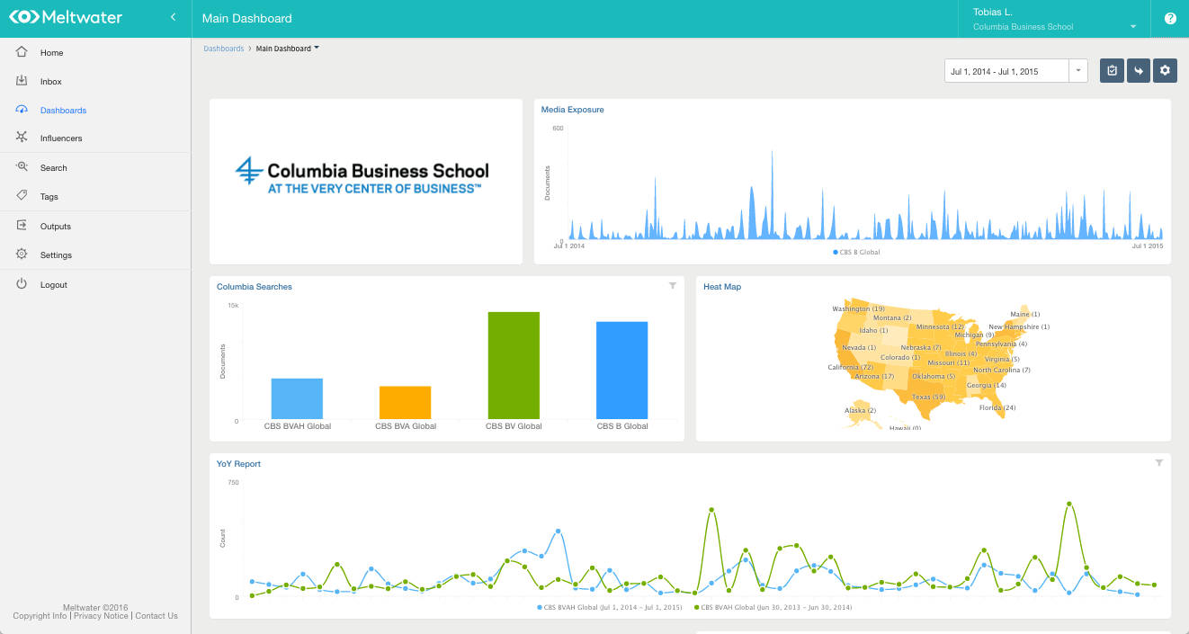1189x634 pixels.
Task: Open the date range picker dropdown arrow
Action: 1077,70
